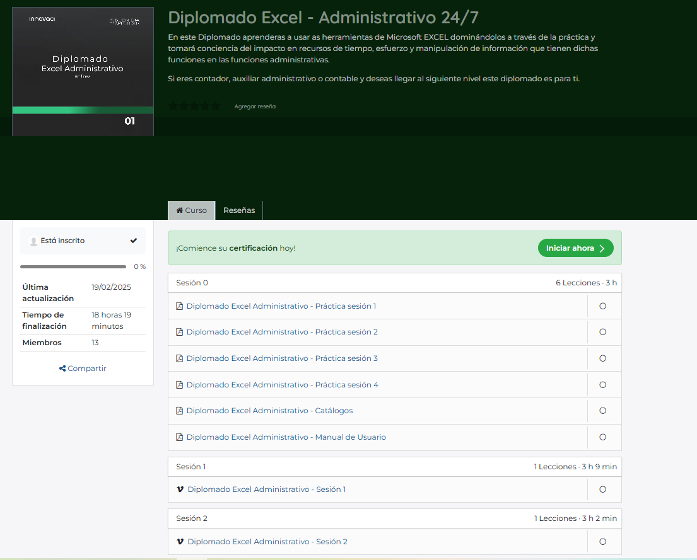Click the course progress bar at 0%
697x560 pixels.
[x=73, y=267]
